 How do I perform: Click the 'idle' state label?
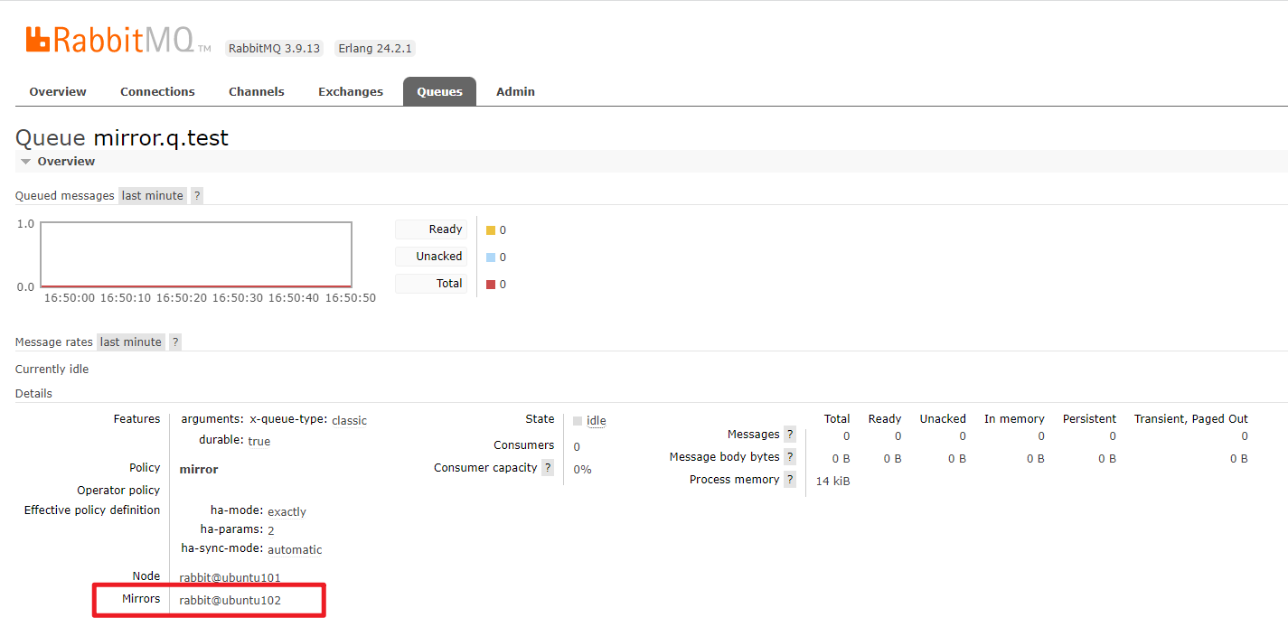click(597, 420)
